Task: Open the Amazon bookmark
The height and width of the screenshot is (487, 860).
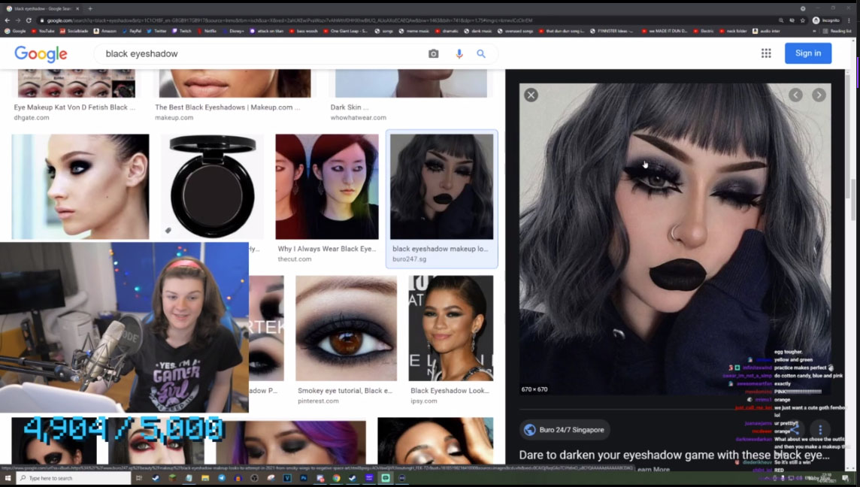Action: 104,32
